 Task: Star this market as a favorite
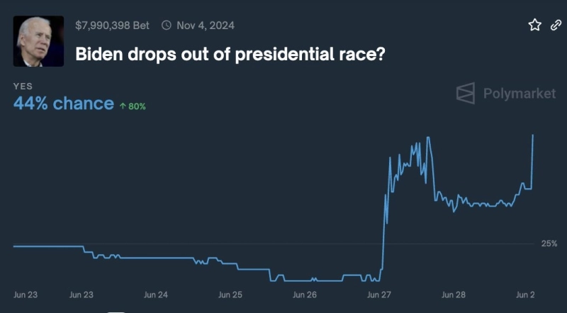(535, 26)
